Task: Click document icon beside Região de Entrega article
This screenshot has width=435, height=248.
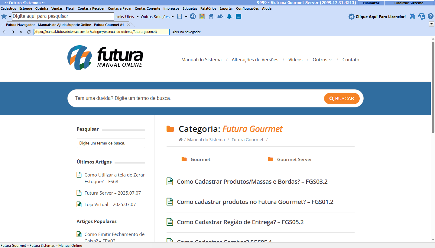Action: [x=170, y=222]
